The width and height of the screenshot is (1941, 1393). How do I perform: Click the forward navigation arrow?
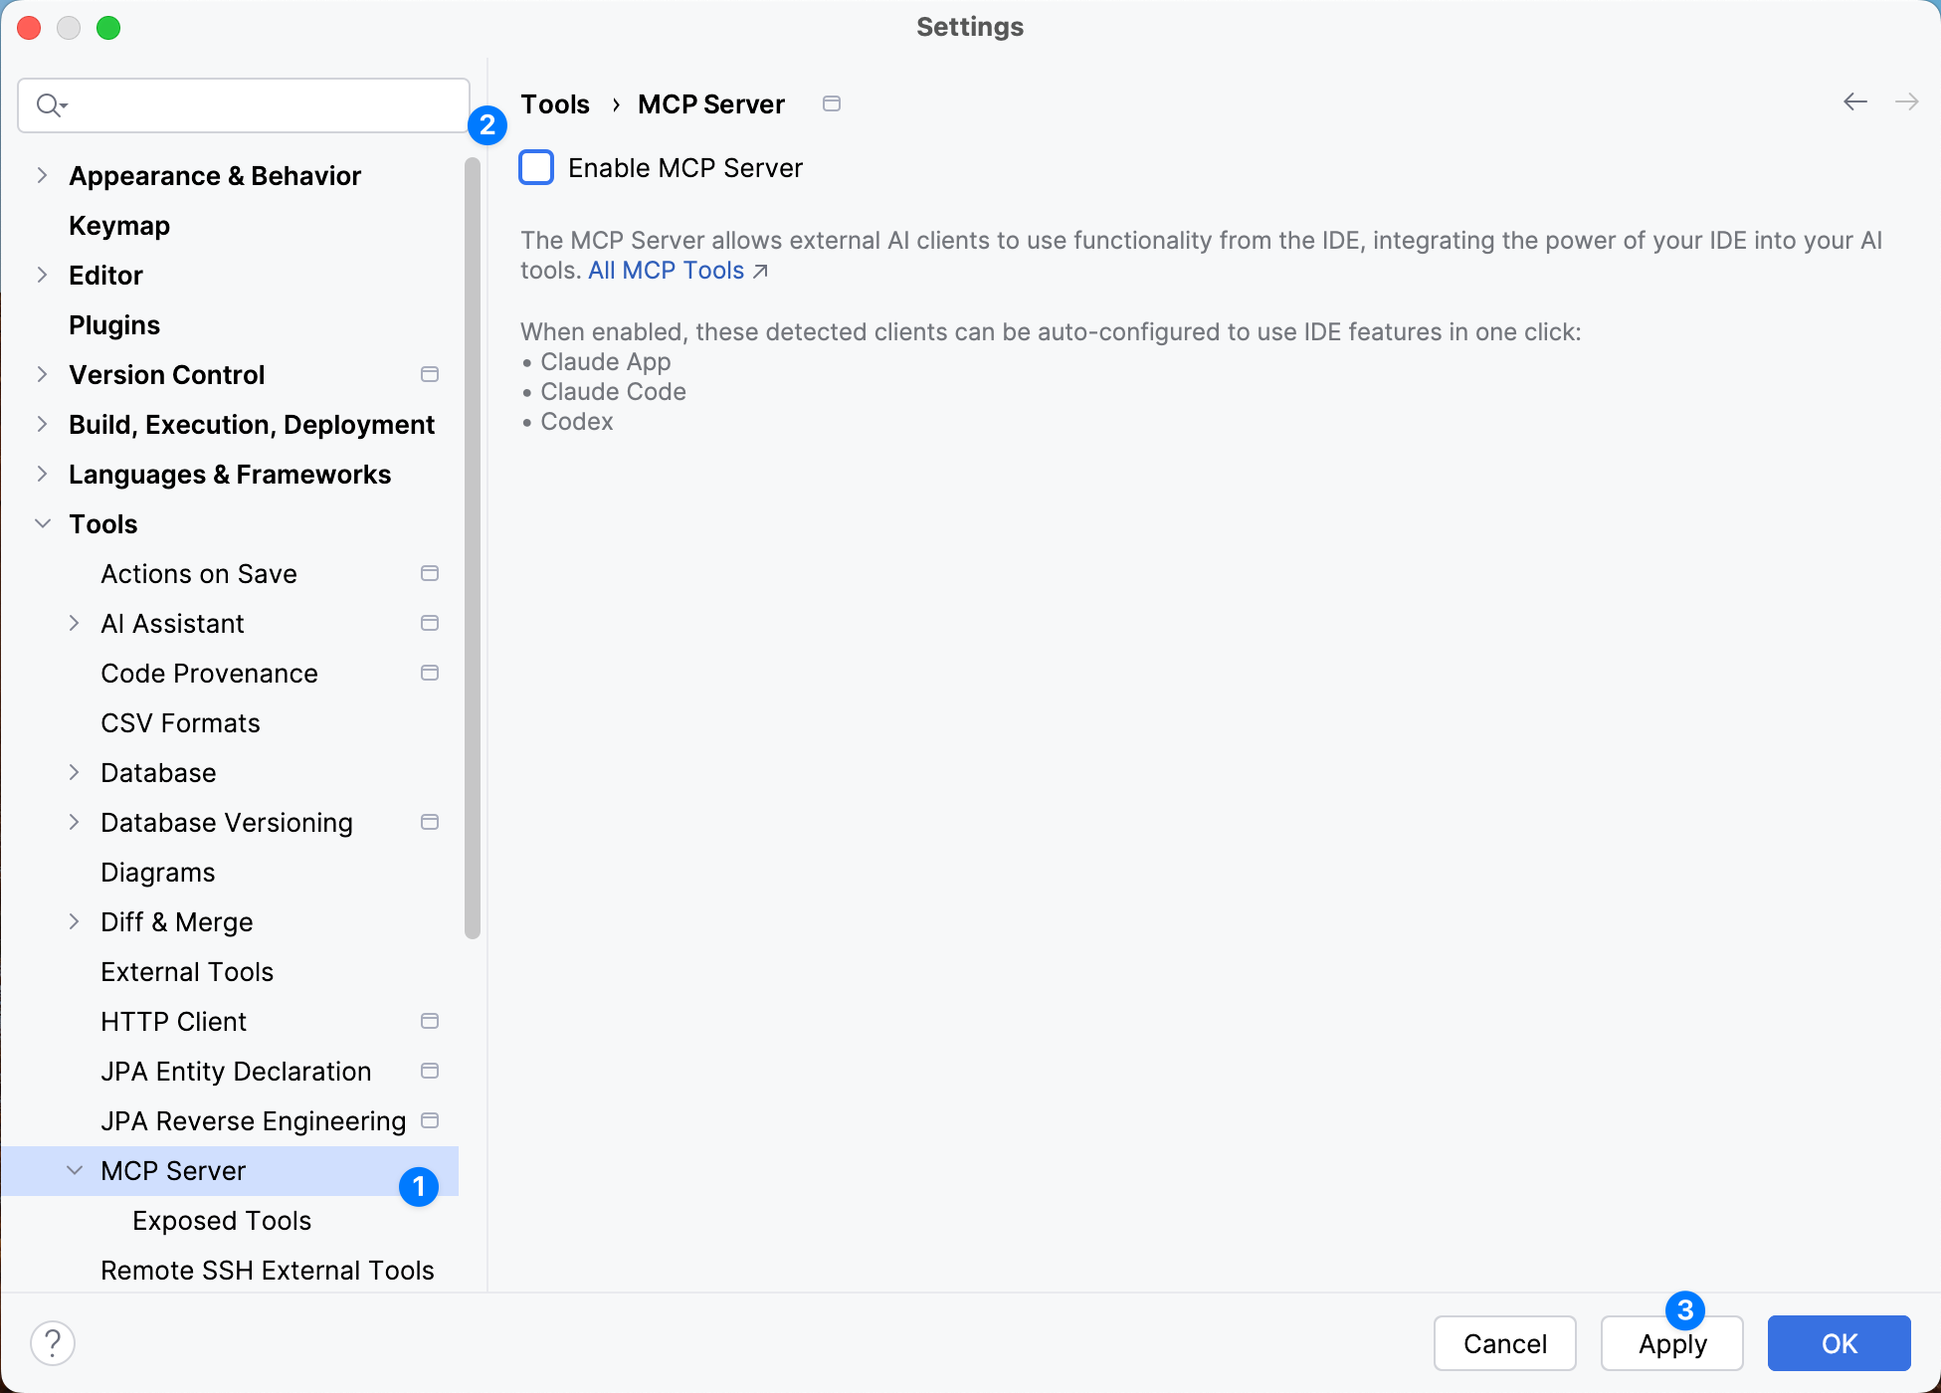pyautogui.click(x=1907, y=102)
